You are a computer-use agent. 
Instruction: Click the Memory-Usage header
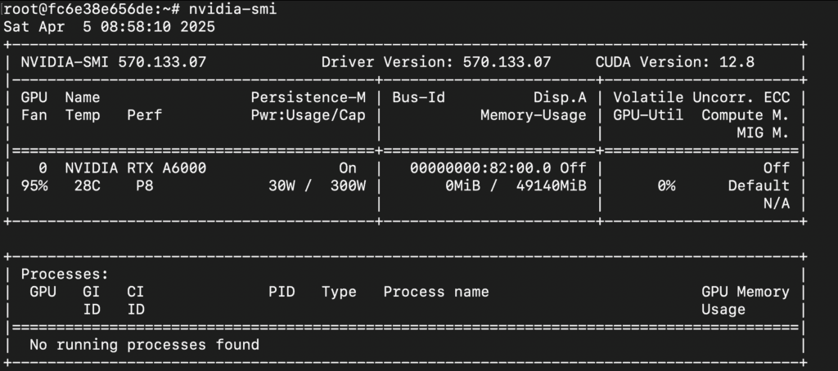534,114
